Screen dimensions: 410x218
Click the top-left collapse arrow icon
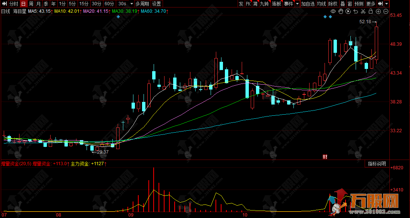coord(4,4)
